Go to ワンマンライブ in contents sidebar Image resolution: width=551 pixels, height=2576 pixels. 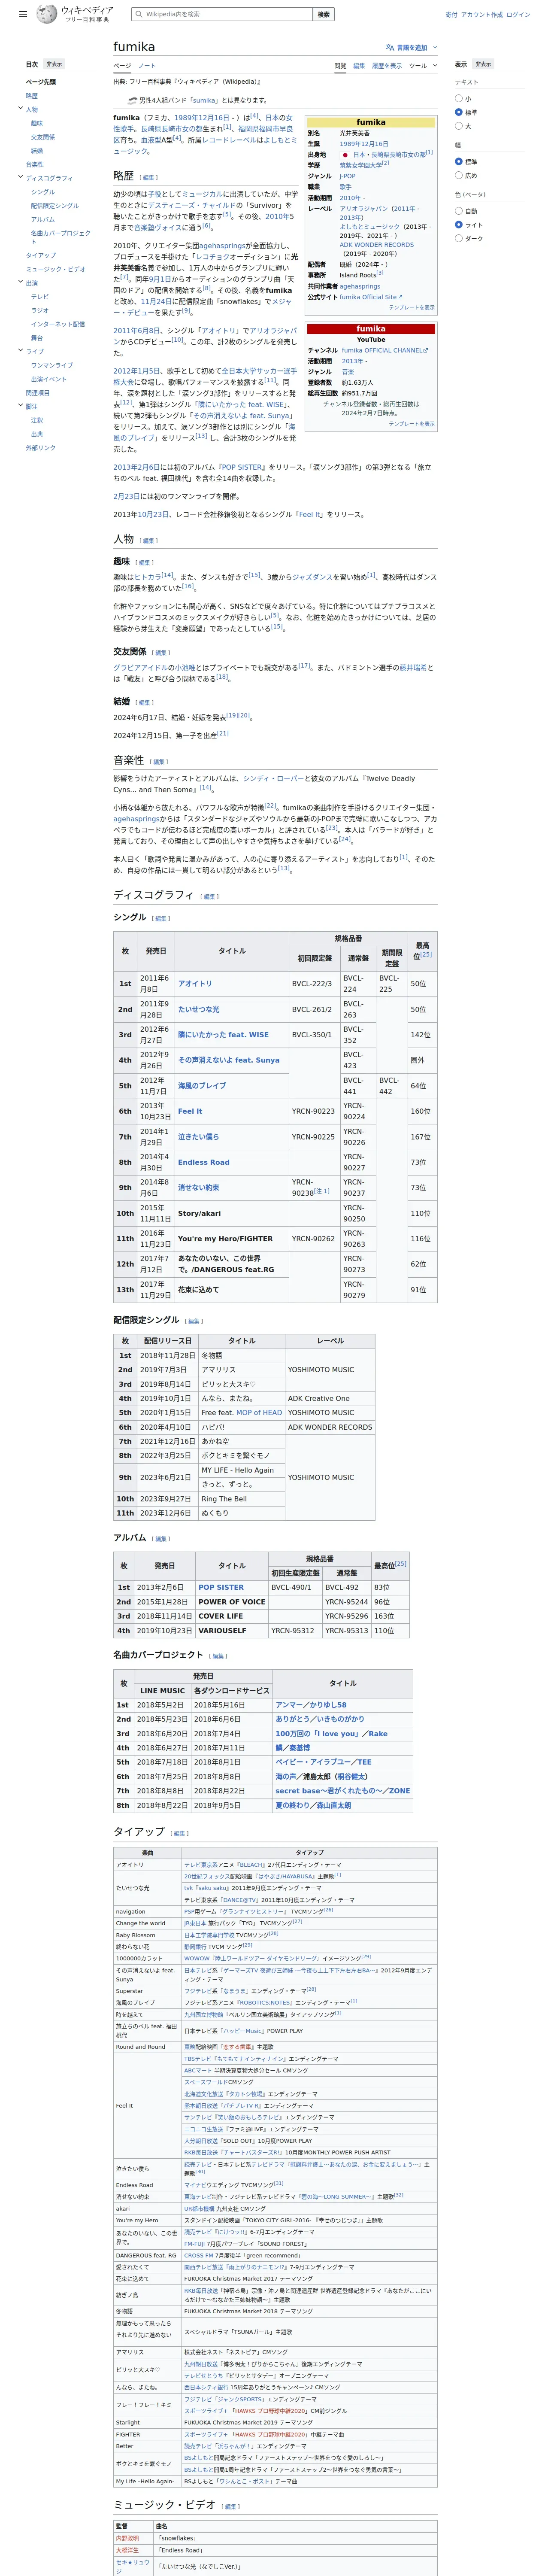click(52, 365)
